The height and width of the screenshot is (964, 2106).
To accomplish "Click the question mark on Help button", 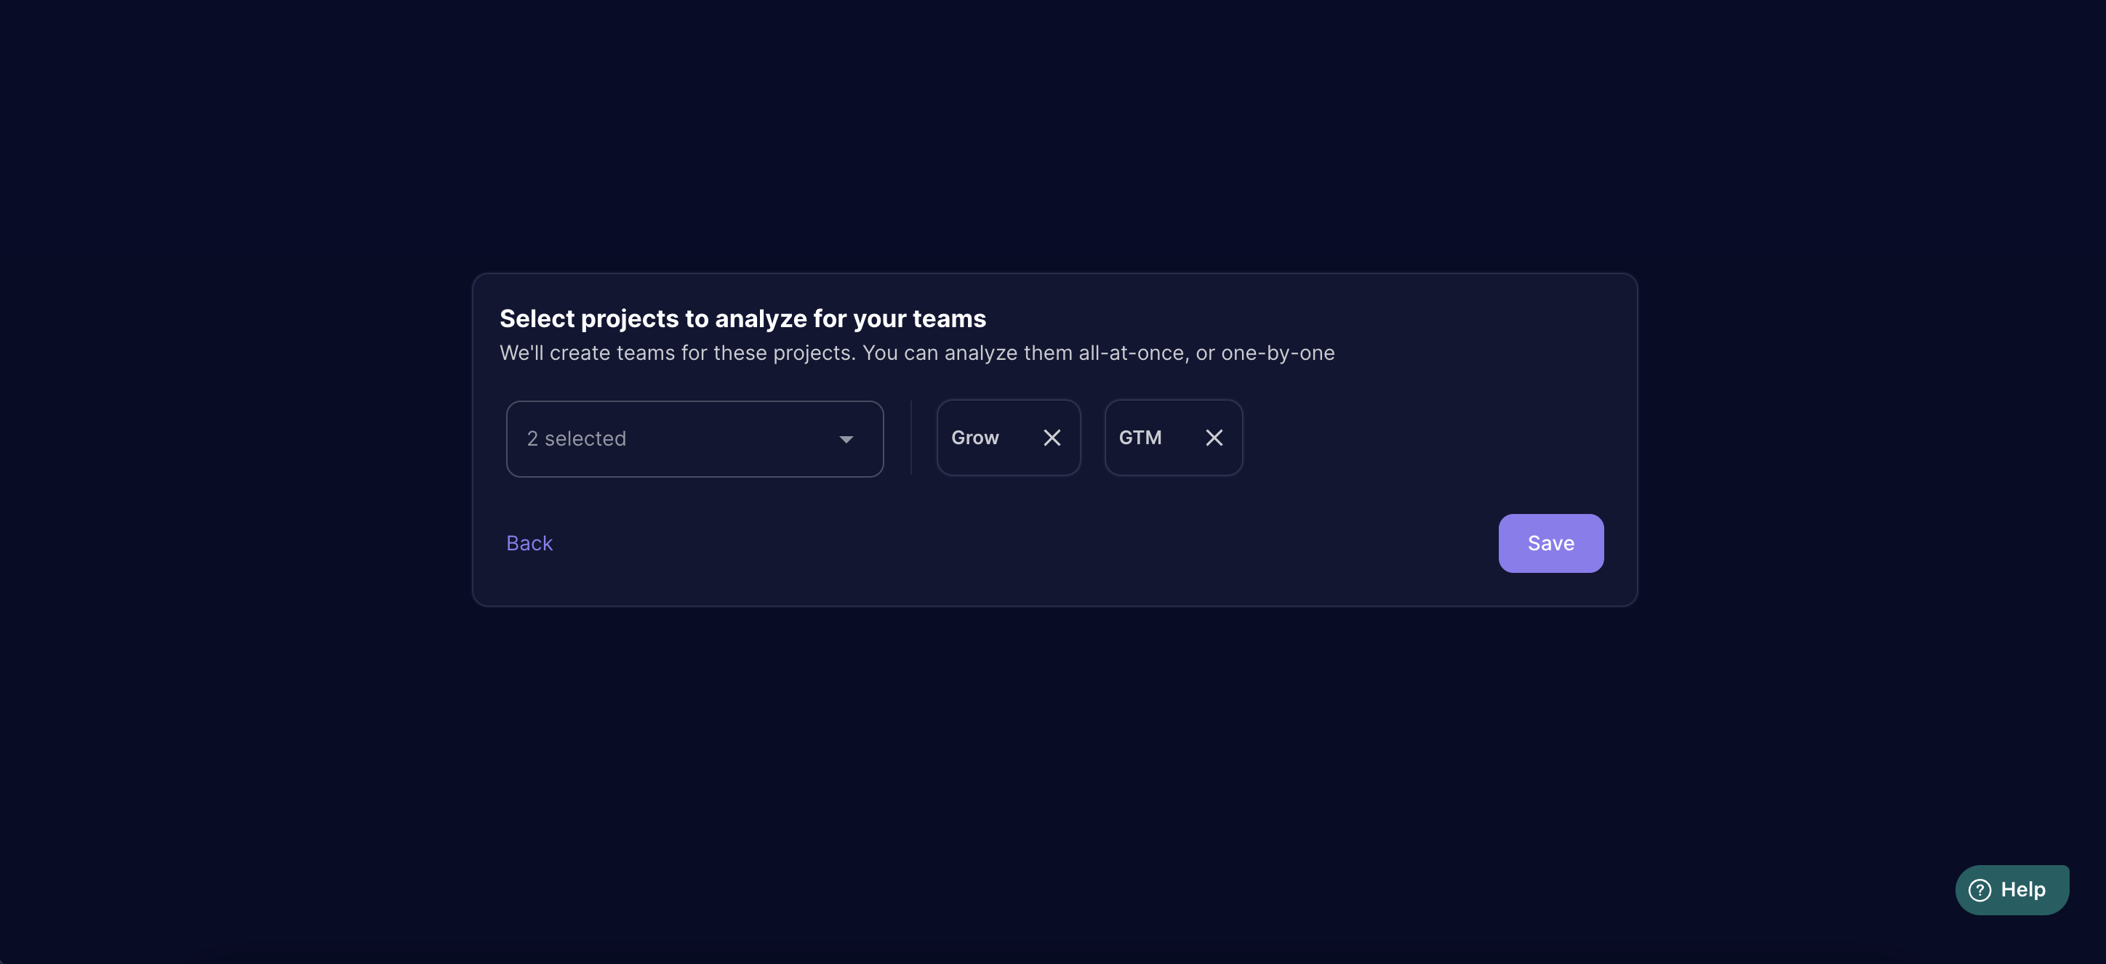I will (1979, 890).
